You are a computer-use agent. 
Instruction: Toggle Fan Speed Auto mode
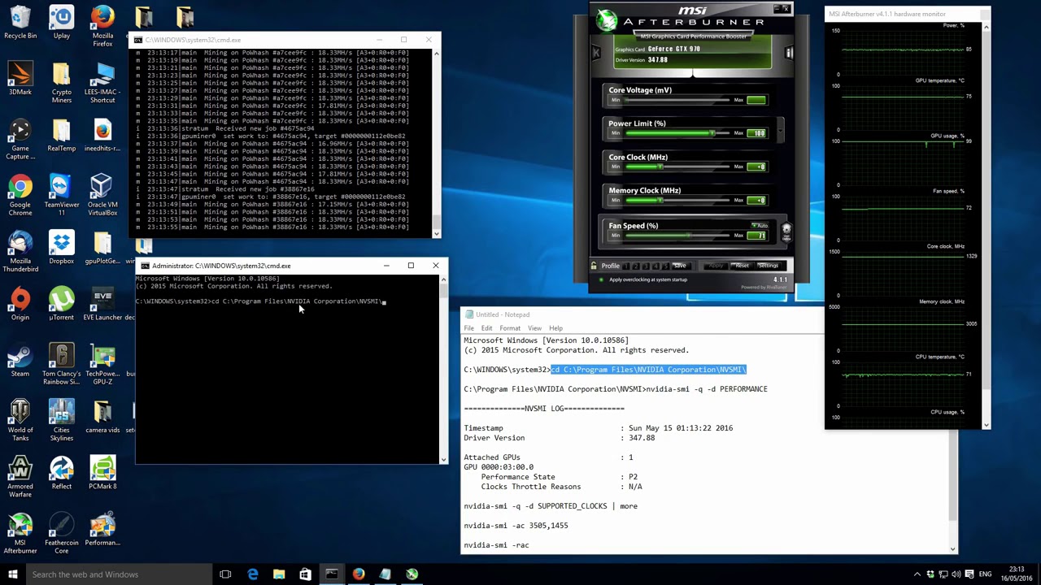[x=759, y=225]
